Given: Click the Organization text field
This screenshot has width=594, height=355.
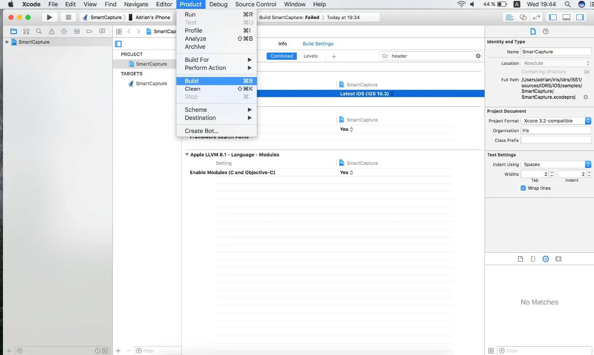Looking at the screenshot, I should pos(556,130).
